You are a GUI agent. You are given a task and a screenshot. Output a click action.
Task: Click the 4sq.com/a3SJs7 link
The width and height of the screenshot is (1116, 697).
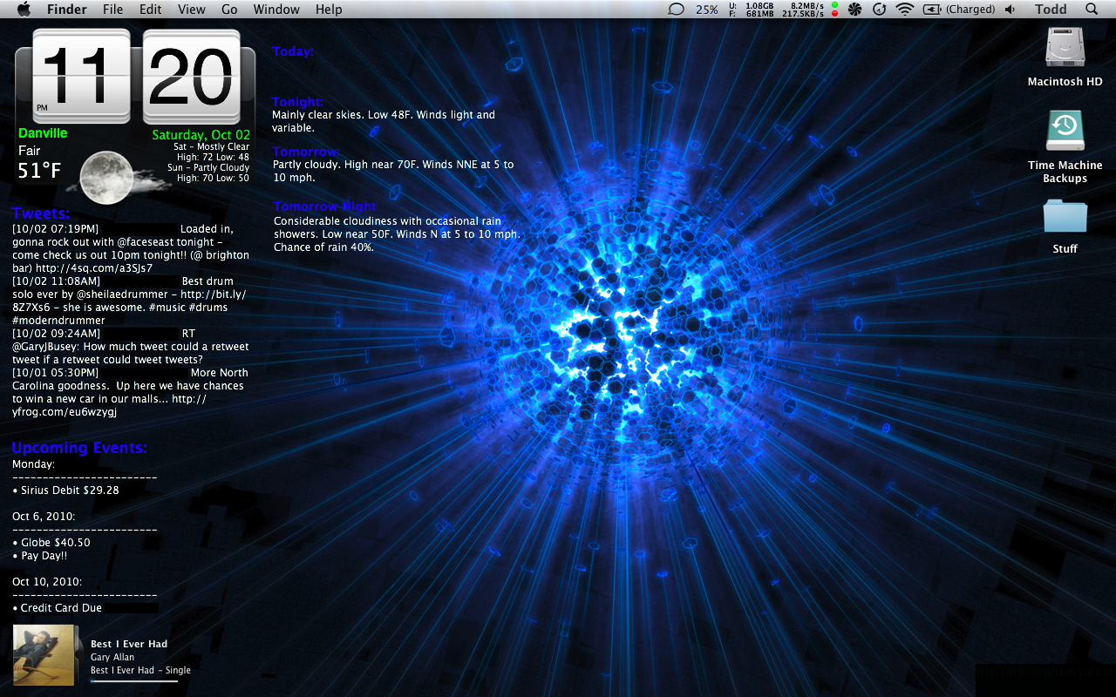click(94, 268)
